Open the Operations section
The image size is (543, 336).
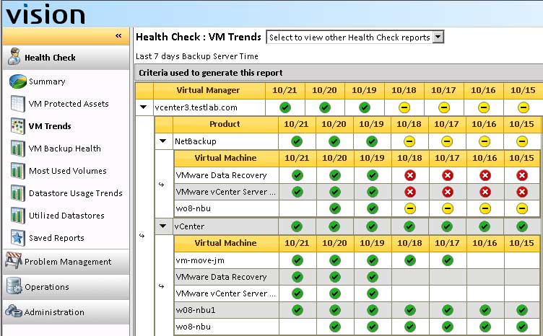[x=66, y=287]
